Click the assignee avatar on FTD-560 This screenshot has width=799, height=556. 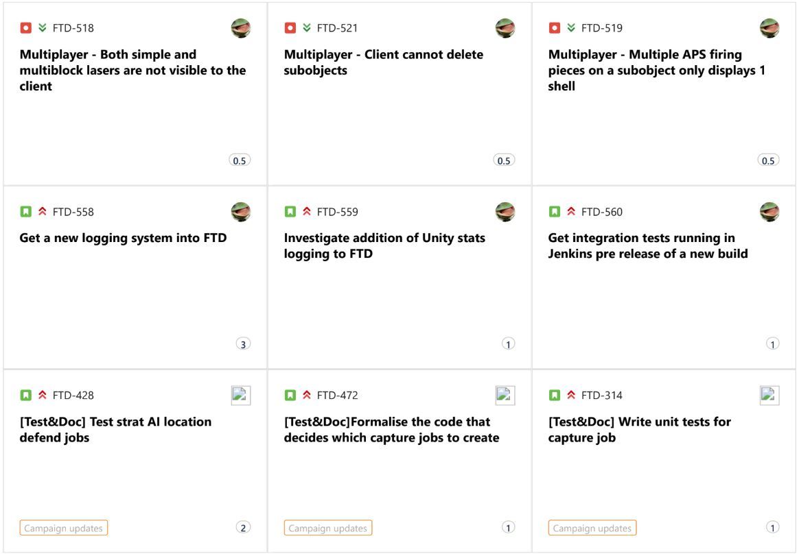pyautogui.click(x=769, y=212)
